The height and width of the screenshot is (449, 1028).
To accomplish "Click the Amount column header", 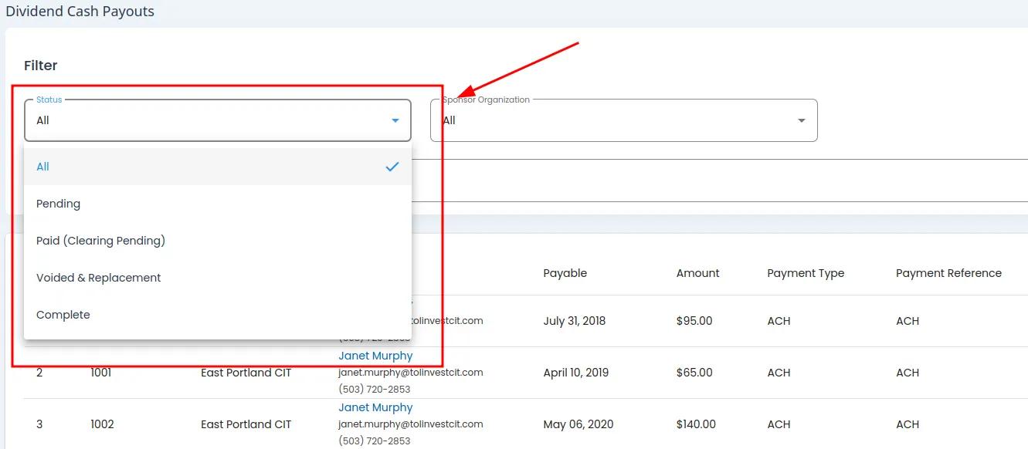I will click(697, 273).
